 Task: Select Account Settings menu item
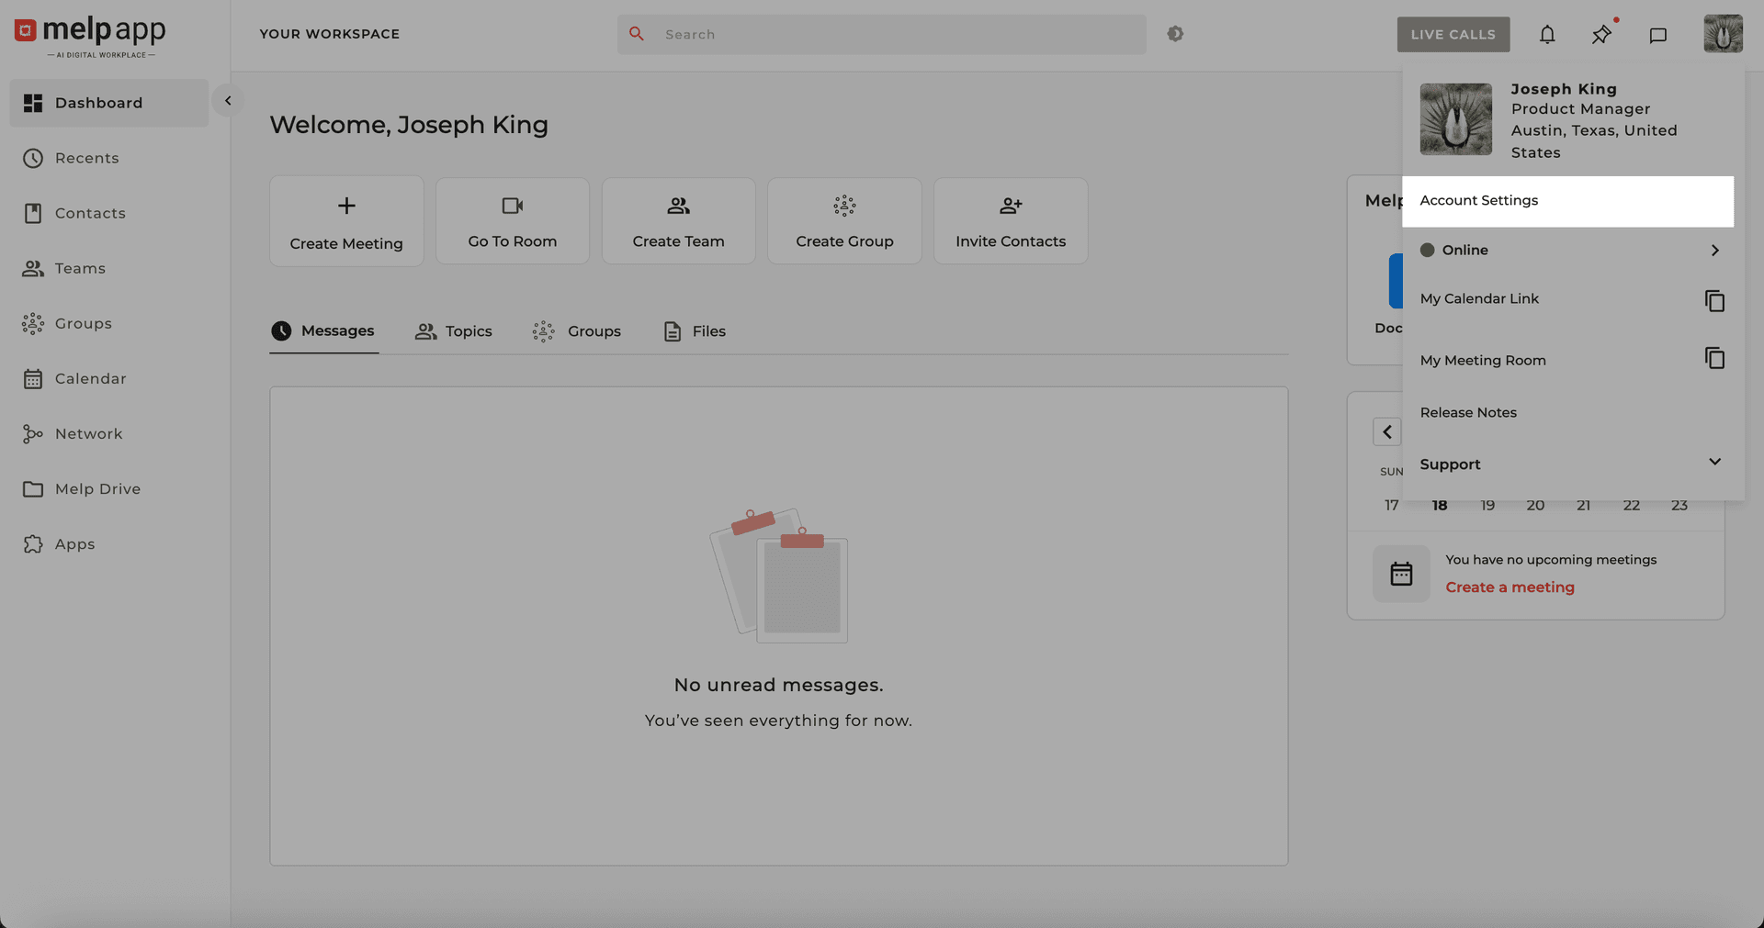1566,201
